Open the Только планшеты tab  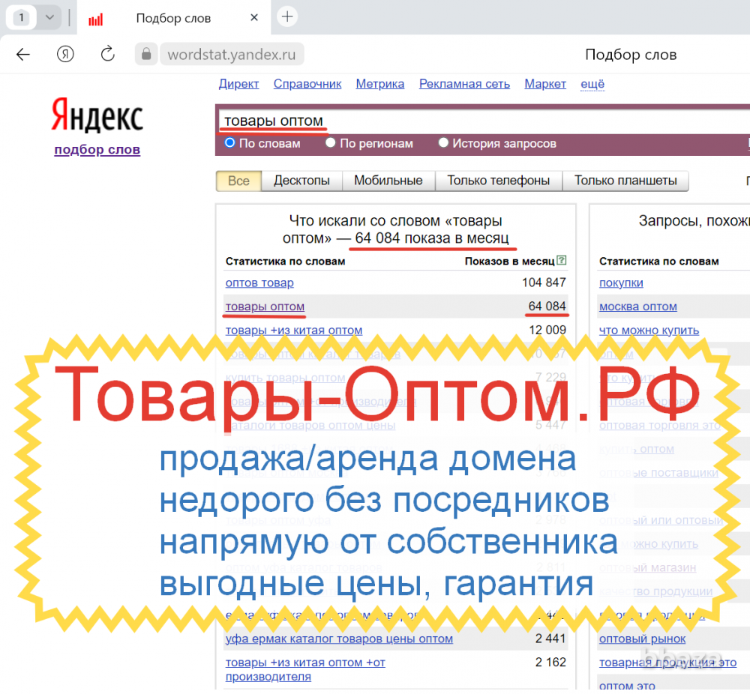point(625,181)
